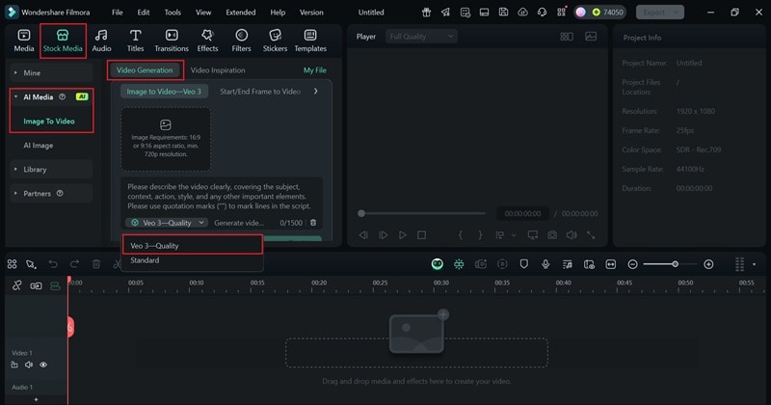Open the Audio library tab
The image size is (771, 405).
(101, 40)
